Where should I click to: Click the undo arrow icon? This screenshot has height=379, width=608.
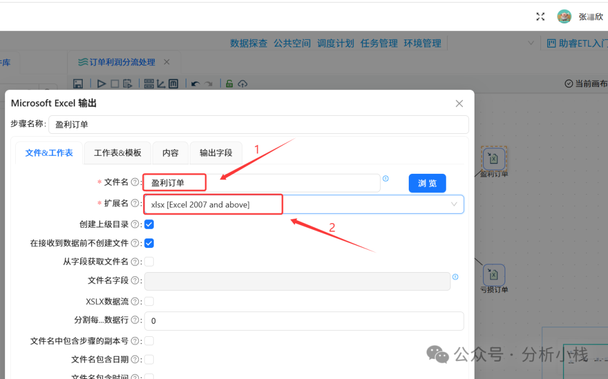click(195, 84)
